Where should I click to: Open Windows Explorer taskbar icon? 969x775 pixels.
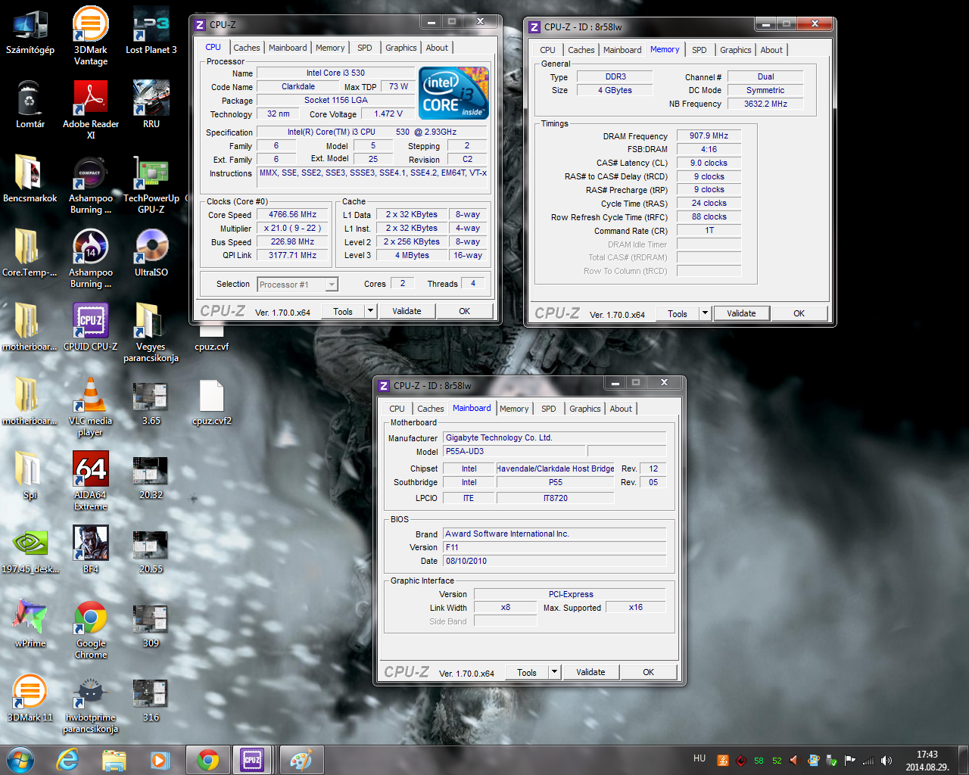coord(114,760)
